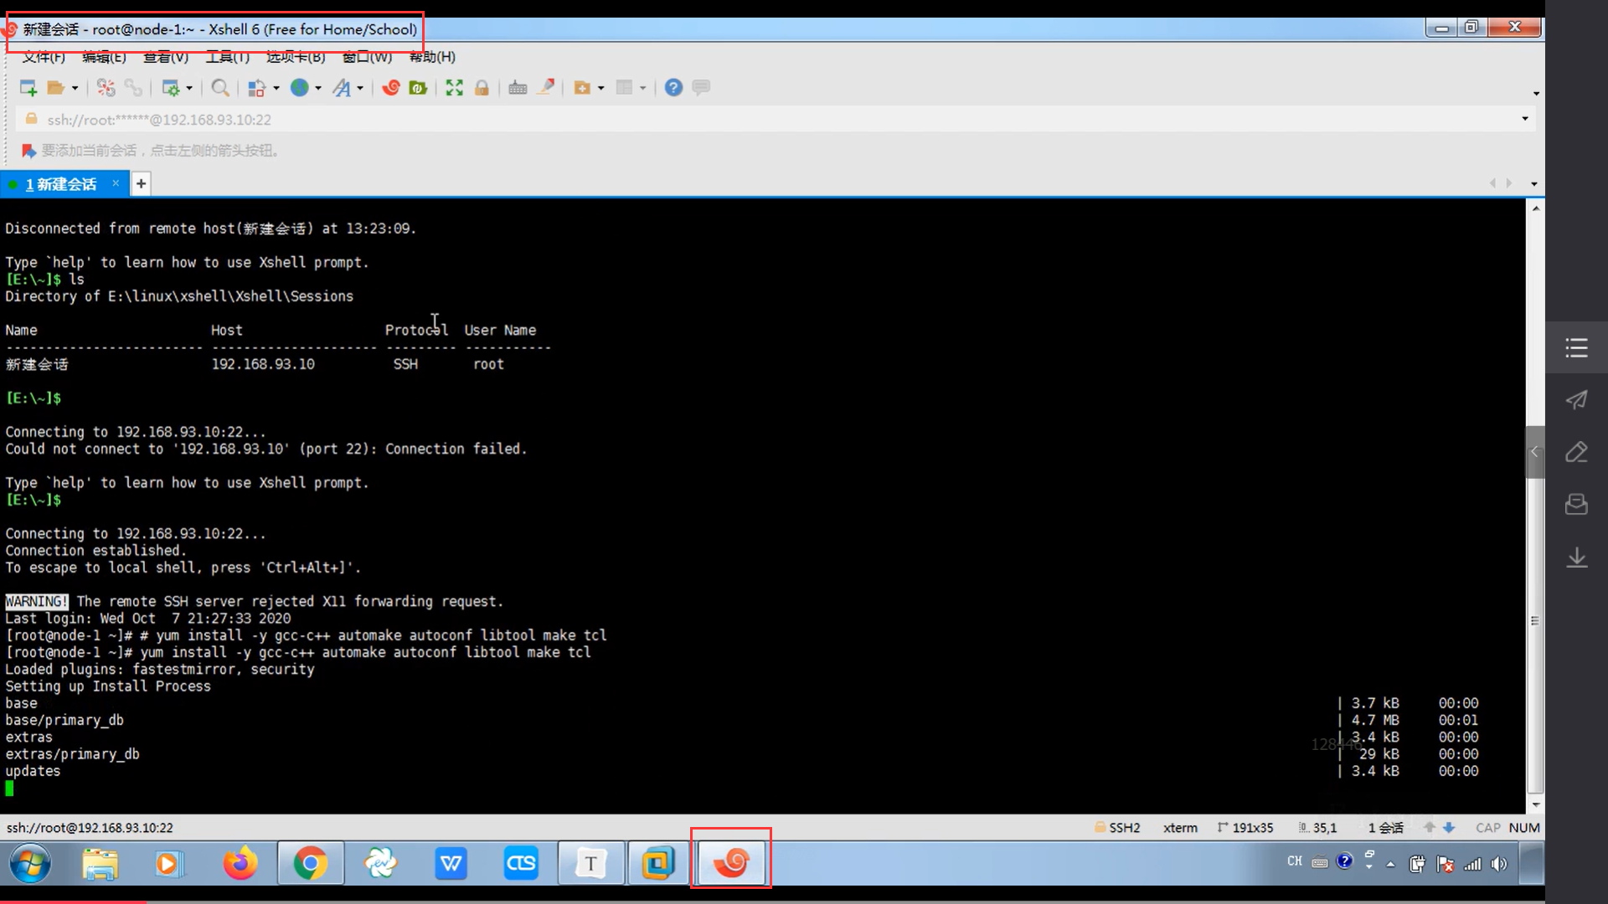Click the list icon in right sidebar

tap(1576, 347)
